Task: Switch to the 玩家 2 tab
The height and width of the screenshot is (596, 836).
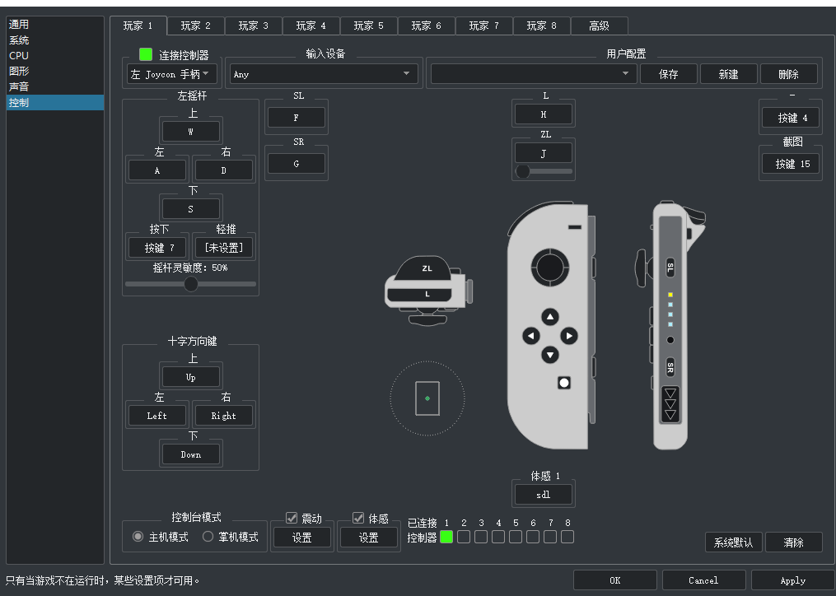Action: pyautogui.click(x=196, y=26)
